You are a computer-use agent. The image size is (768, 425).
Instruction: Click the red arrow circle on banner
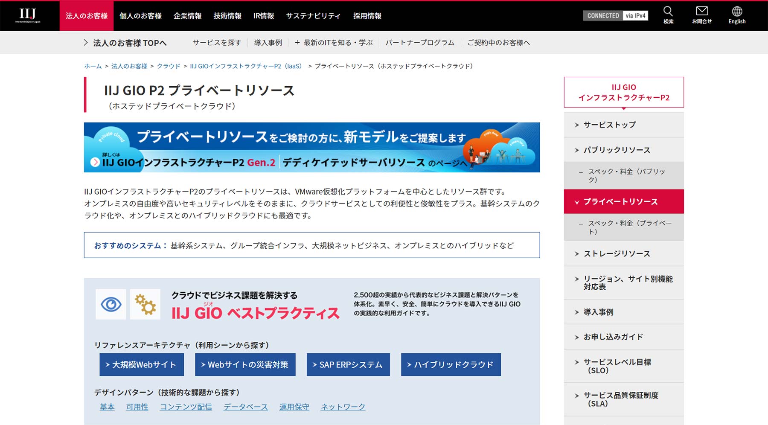pyautogui.click(x=95, y=162)
